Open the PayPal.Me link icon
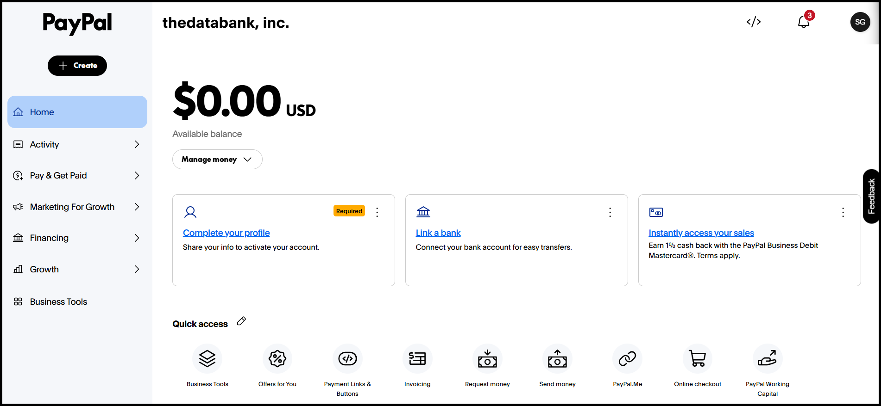The width and height of the screenshot is (881, 406). 627,358
